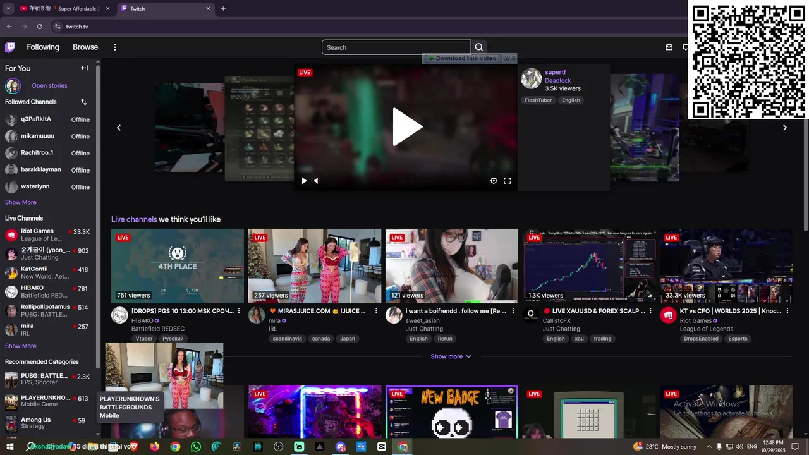Expand Show more under Live Channels
809x455 pixels.
[x=21, y=346]
